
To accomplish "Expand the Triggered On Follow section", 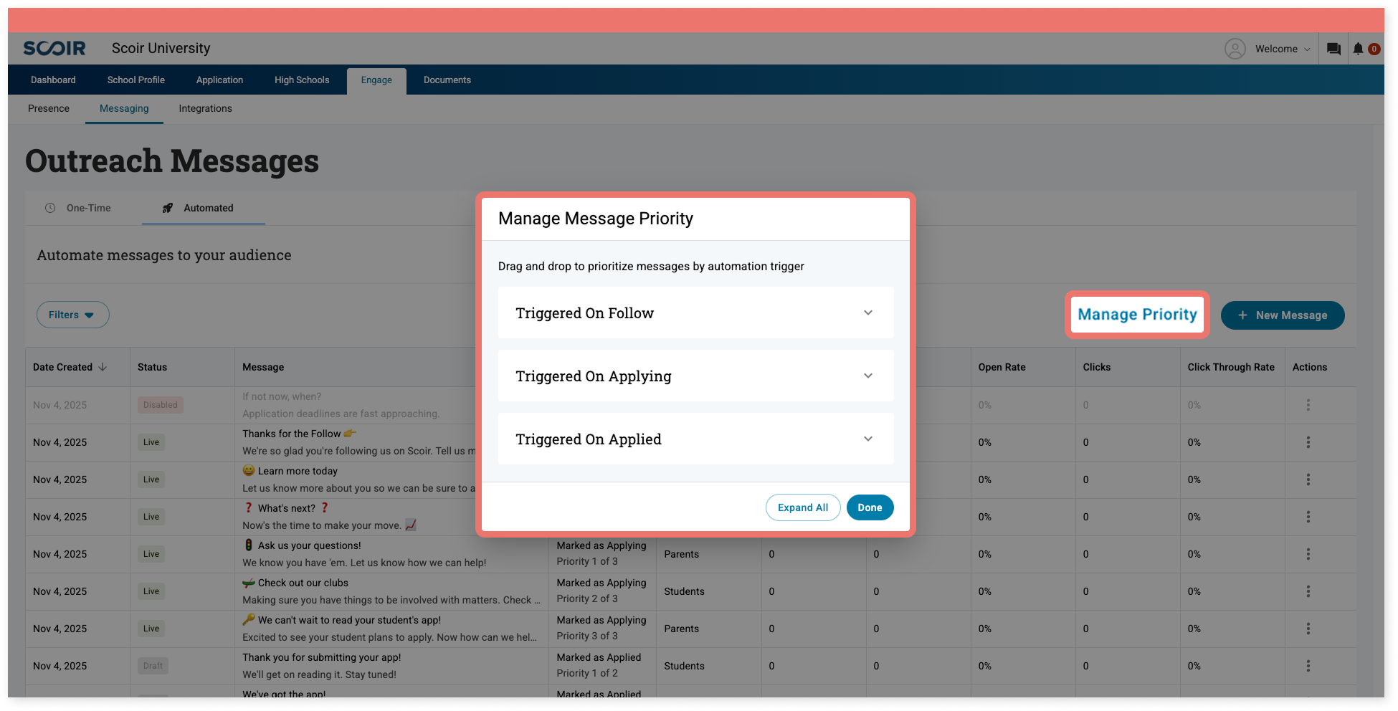I will pyautogui.click(x=868, y=312).
